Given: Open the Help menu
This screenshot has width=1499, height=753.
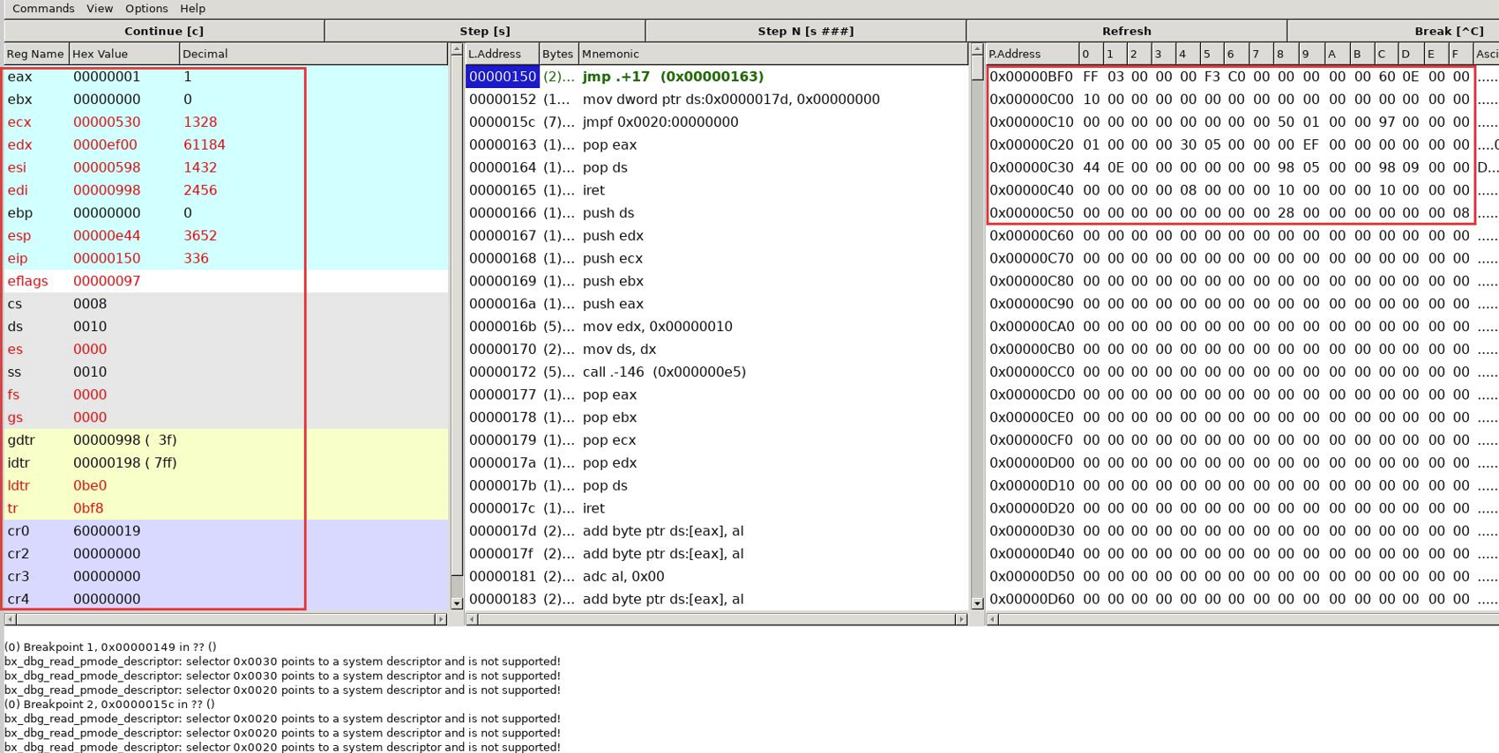Looking at the screenshot, I should [192, 8].
